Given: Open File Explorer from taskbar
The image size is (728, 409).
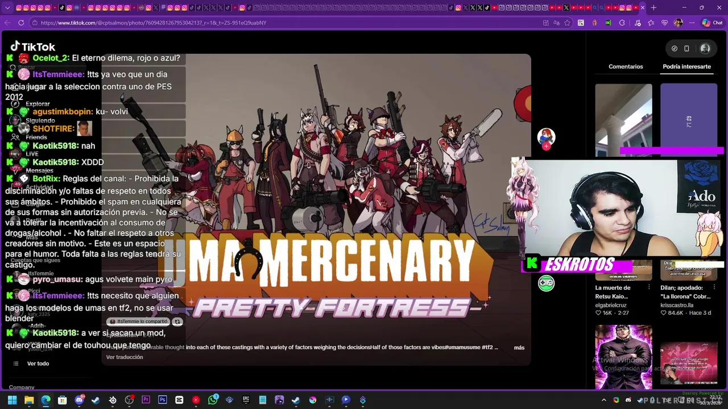Looking at the screenshot, I should click(29, 400).
